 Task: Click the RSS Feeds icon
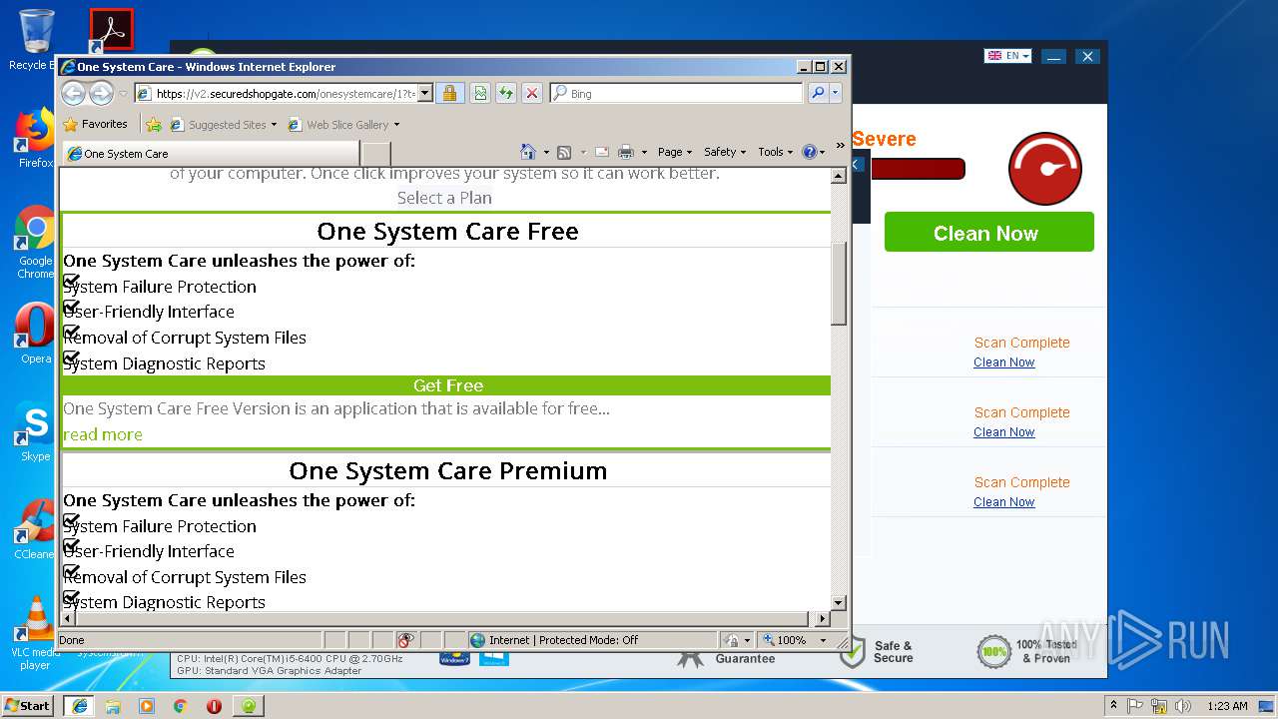pyautogui.click(x=564, y=152)
